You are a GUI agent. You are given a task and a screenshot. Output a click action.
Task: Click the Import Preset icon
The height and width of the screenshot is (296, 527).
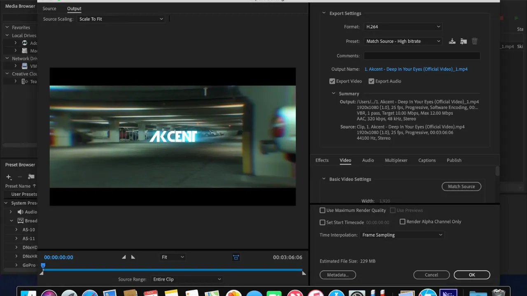(x=464, y=41)
